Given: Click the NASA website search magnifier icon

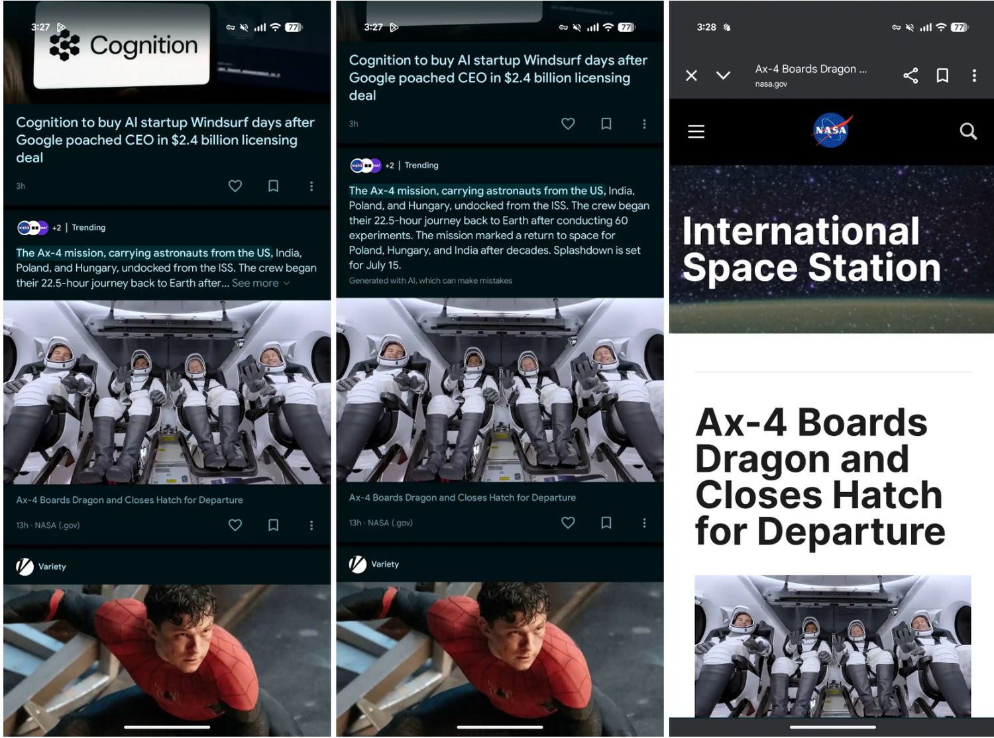Looking at the screenshot, I should pyautogui.click(x=968, y=132).
